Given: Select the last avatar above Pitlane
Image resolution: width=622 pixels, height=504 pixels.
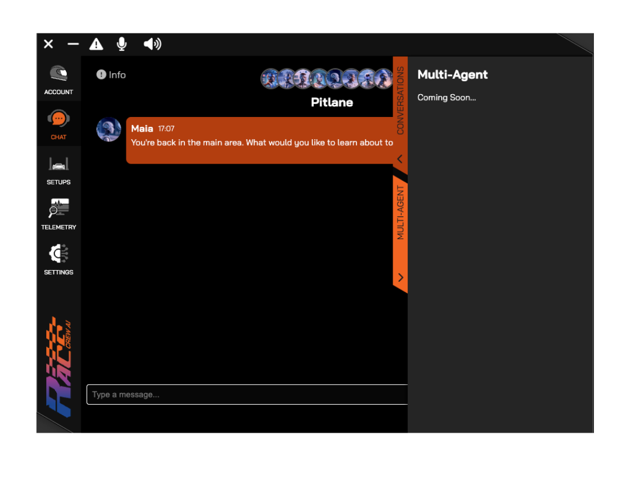Looking at the screenshot, I should [384, 78].
